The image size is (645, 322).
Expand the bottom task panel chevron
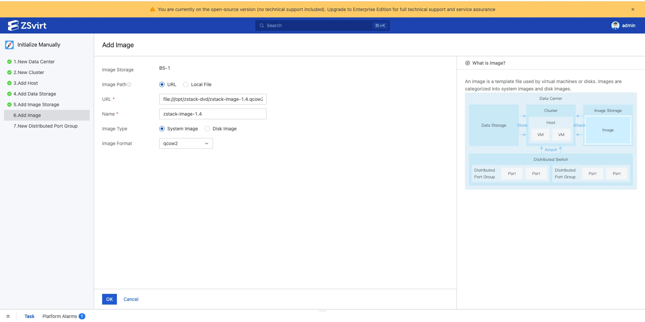[8, 316]
